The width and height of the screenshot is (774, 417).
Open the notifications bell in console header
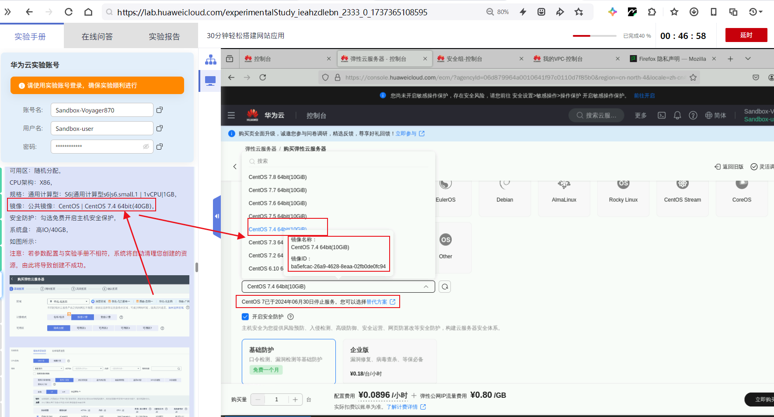(x=677, y=116)
